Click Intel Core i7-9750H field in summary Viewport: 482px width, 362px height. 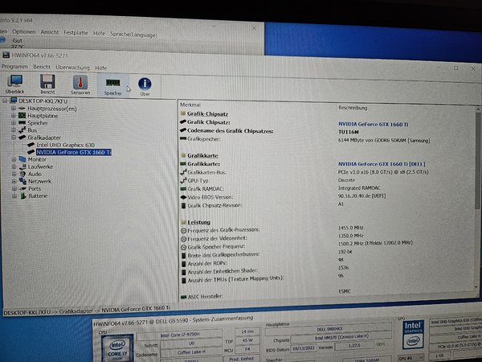pyautogui.click(x=179, y=335)
